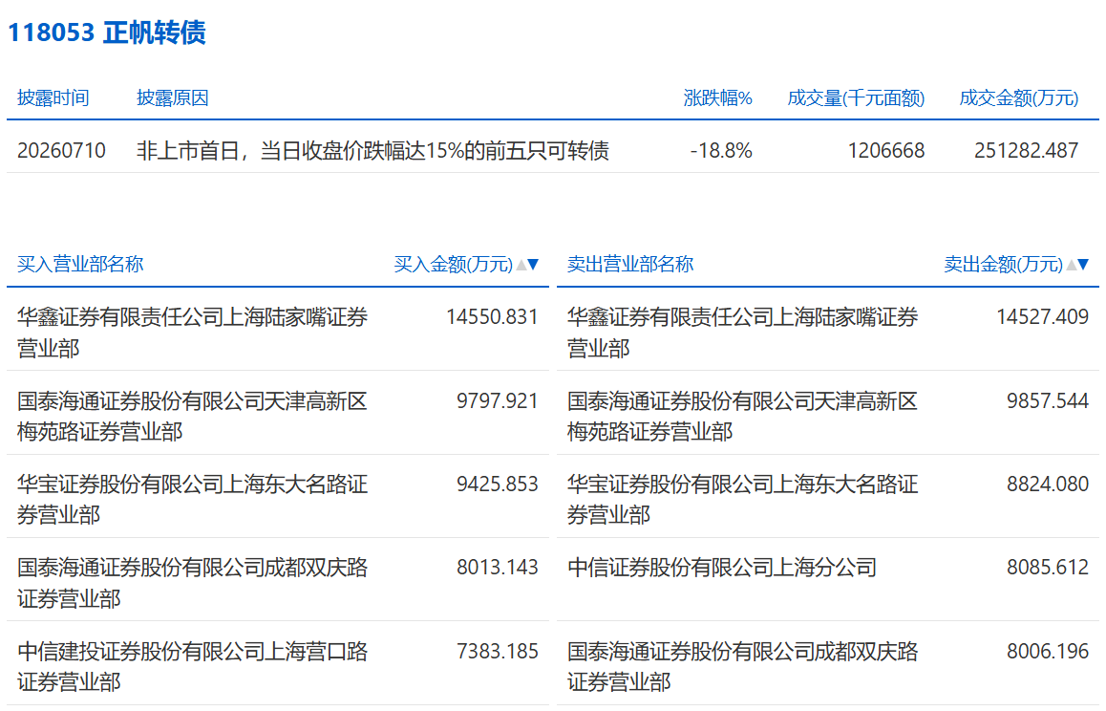
Task: Select sell-side 国泰海通成都双庆路 row name
Action: tap(743, 666)
